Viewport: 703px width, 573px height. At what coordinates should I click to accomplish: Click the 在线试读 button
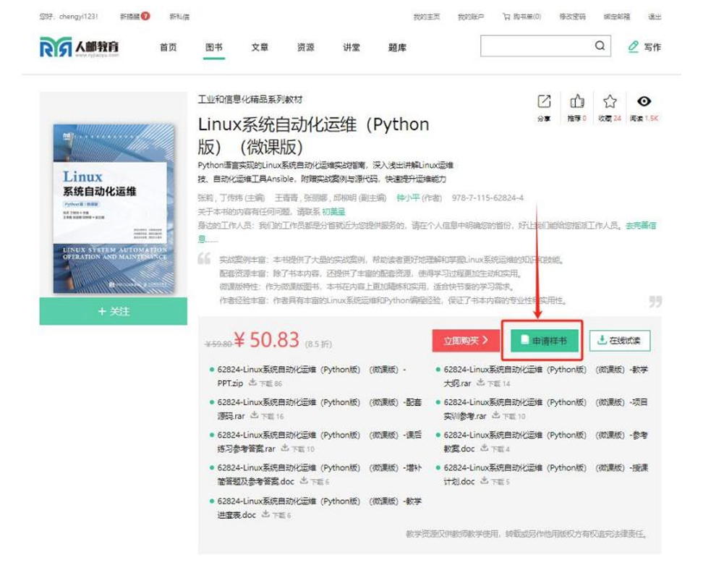point(620,341)
